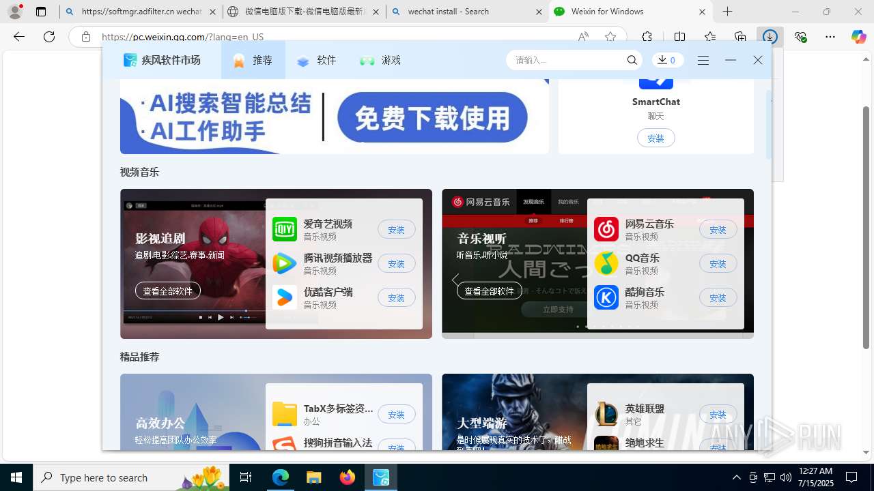874x491 pixels.
Task: Toggle Edge split screen icon
Action: pos(679,37)
